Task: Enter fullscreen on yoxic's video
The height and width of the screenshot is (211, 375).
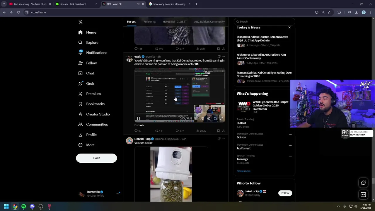Action: (x=221, y=118)
